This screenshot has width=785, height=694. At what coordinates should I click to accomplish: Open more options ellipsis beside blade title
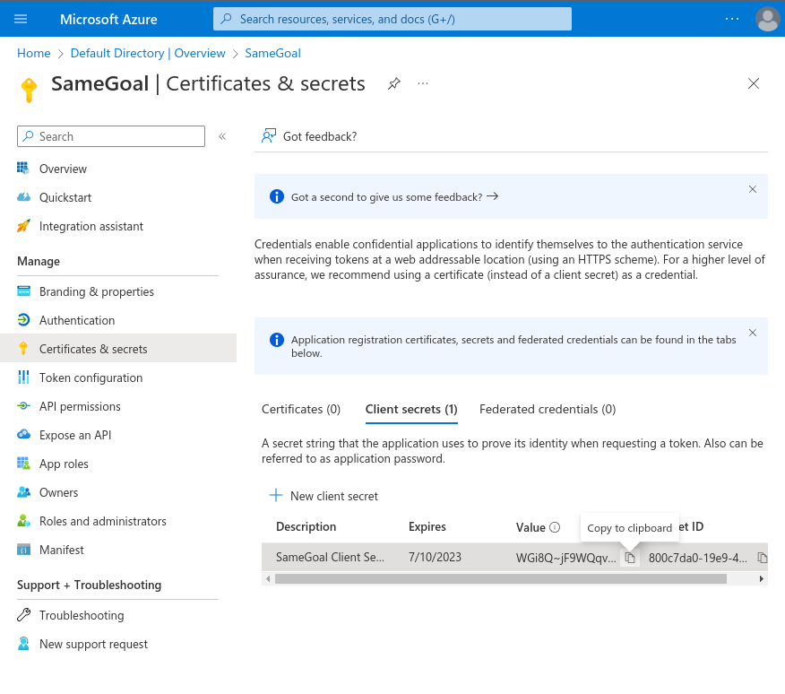click(x=423, y=83)
